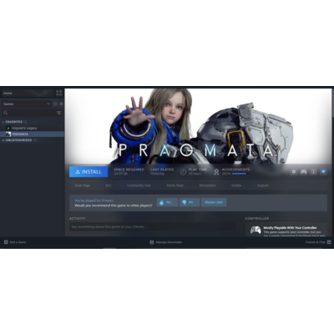Select Hogwarts Legacy in the game list
The width and height of the screenshot is (334, 334).
[x=24, y=128]
